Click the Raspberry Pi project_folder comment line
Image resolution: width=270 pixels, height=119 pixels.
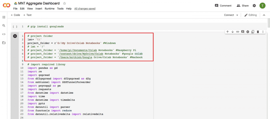[82, 50]
